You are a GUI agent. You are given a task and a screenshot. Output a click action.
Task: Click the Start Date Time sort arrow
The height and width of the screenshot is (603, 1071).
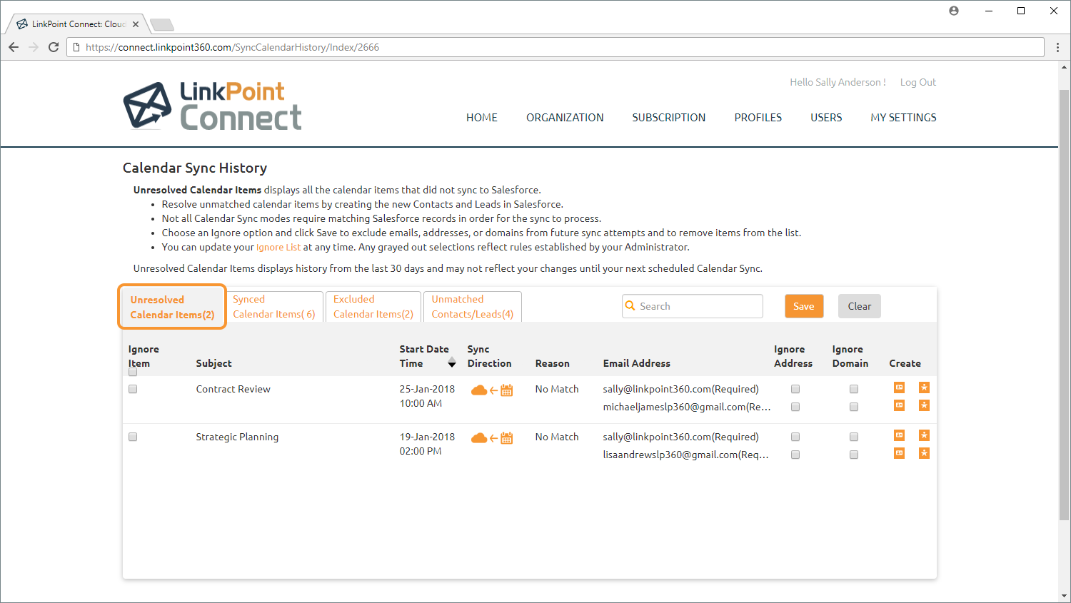click(x=452, y=364)
